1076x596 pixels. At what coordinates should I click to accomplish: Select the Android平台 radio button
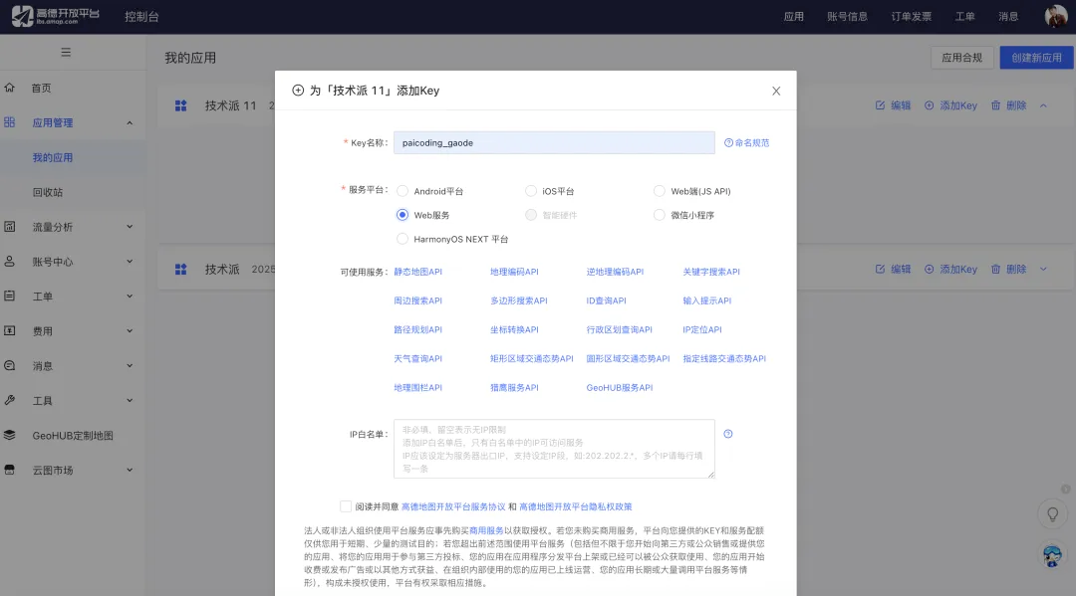(403, 191)
